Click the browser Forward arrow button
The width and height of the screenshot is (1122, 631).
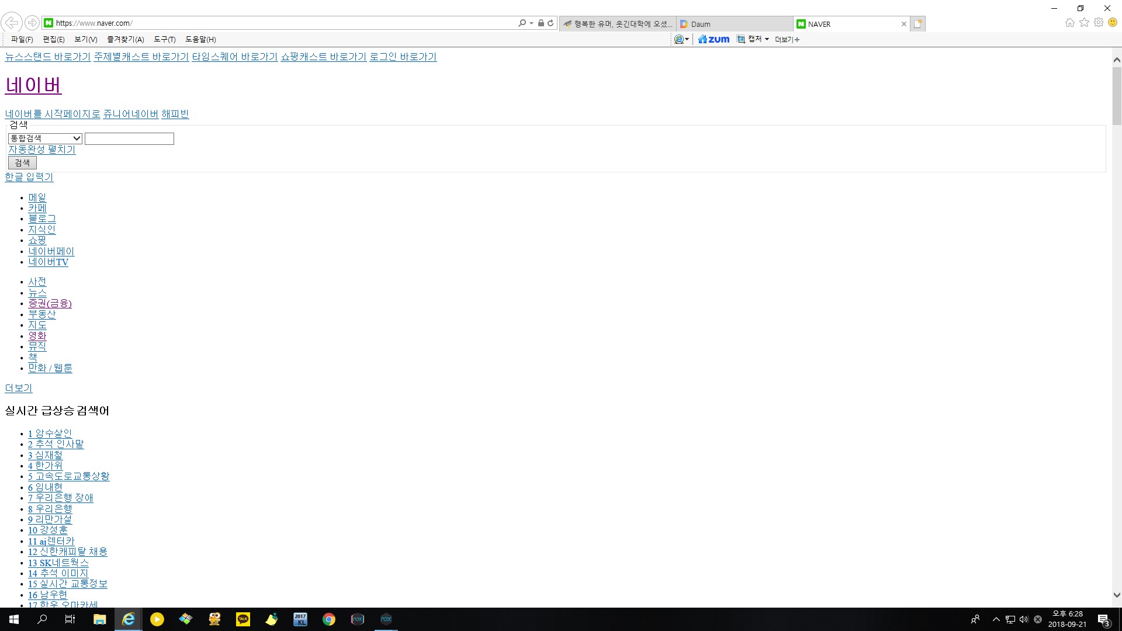[x=32, y=23]
